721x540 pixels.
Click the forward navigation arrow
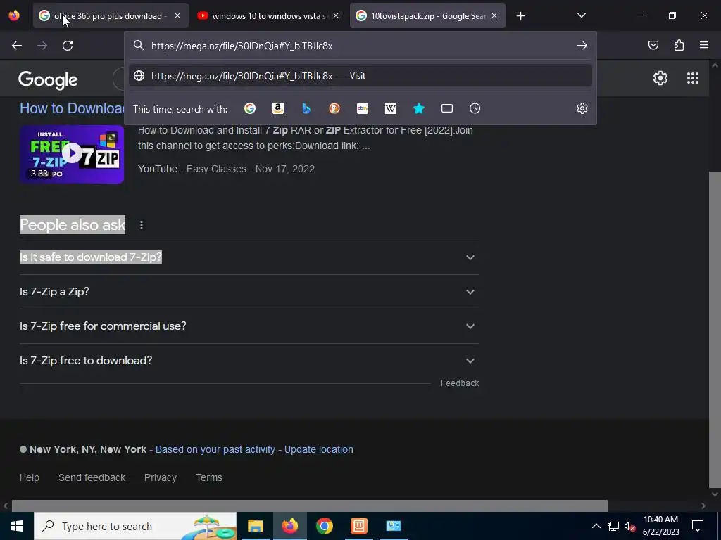pyautogui.click(x=42, y=46)
